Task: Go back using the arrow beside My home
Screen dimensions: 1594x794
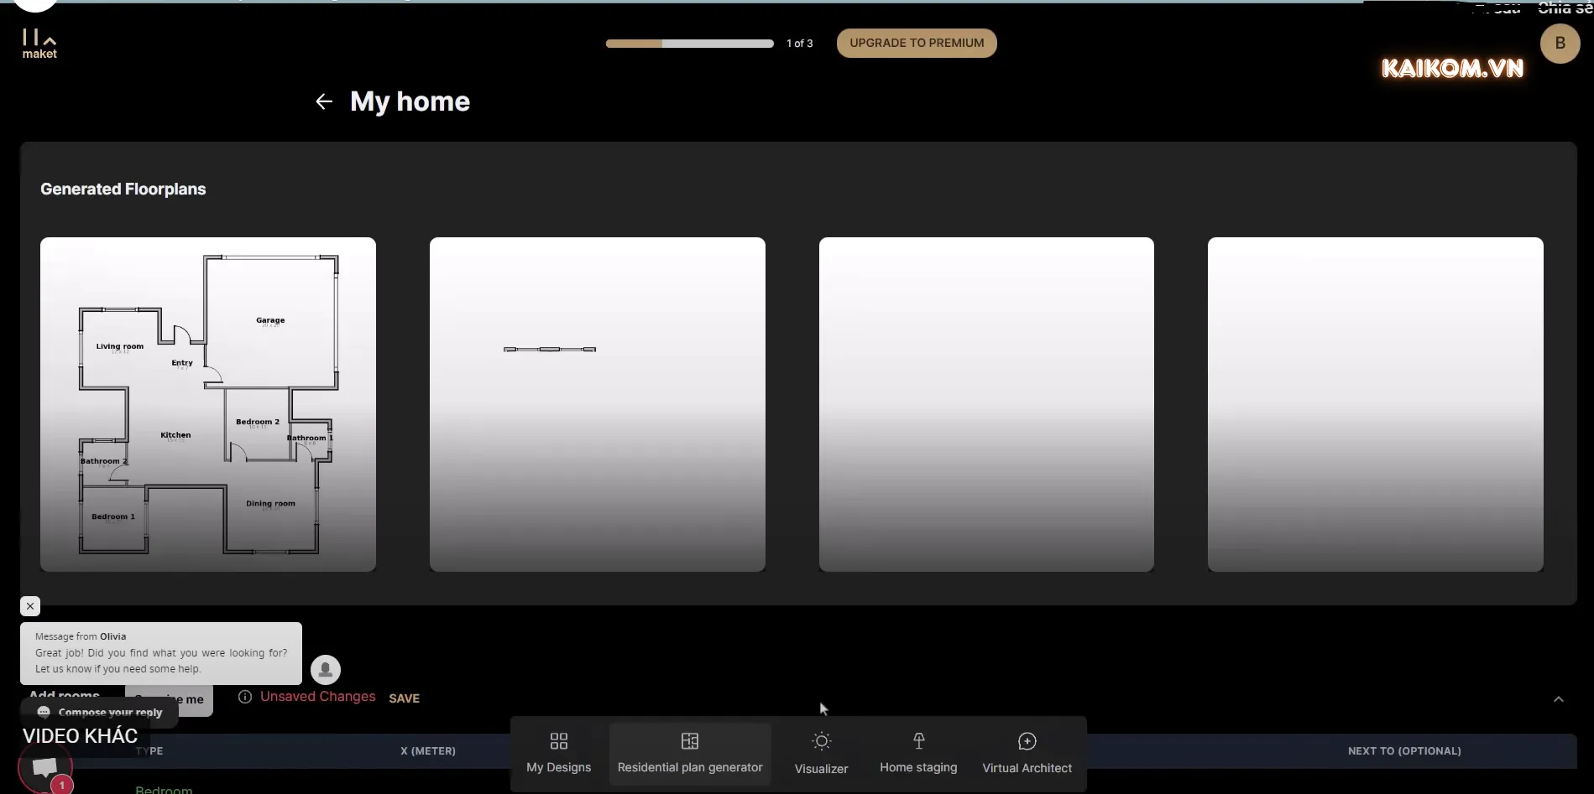Action: (x=324, y=101)
